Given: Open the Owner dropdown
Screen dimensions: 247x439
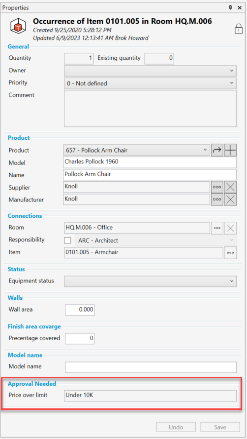Looking at the screenshot, I should coord(150,71).
